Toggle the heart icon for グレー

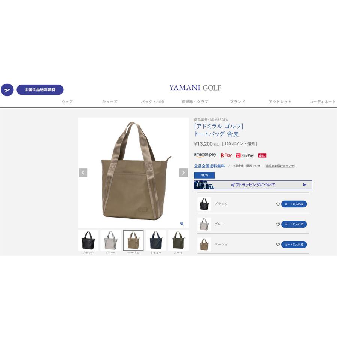pos(278,224)
